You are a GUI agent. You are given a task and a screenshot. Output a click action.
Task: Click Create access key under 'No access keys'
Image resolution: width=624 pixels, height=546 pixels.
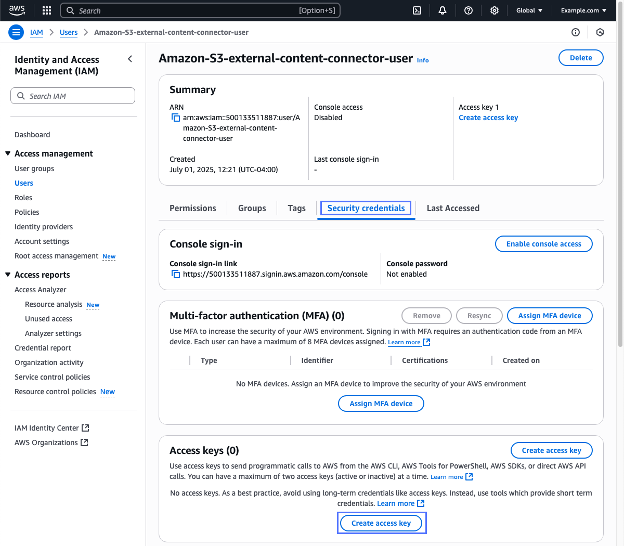[381, 523]
